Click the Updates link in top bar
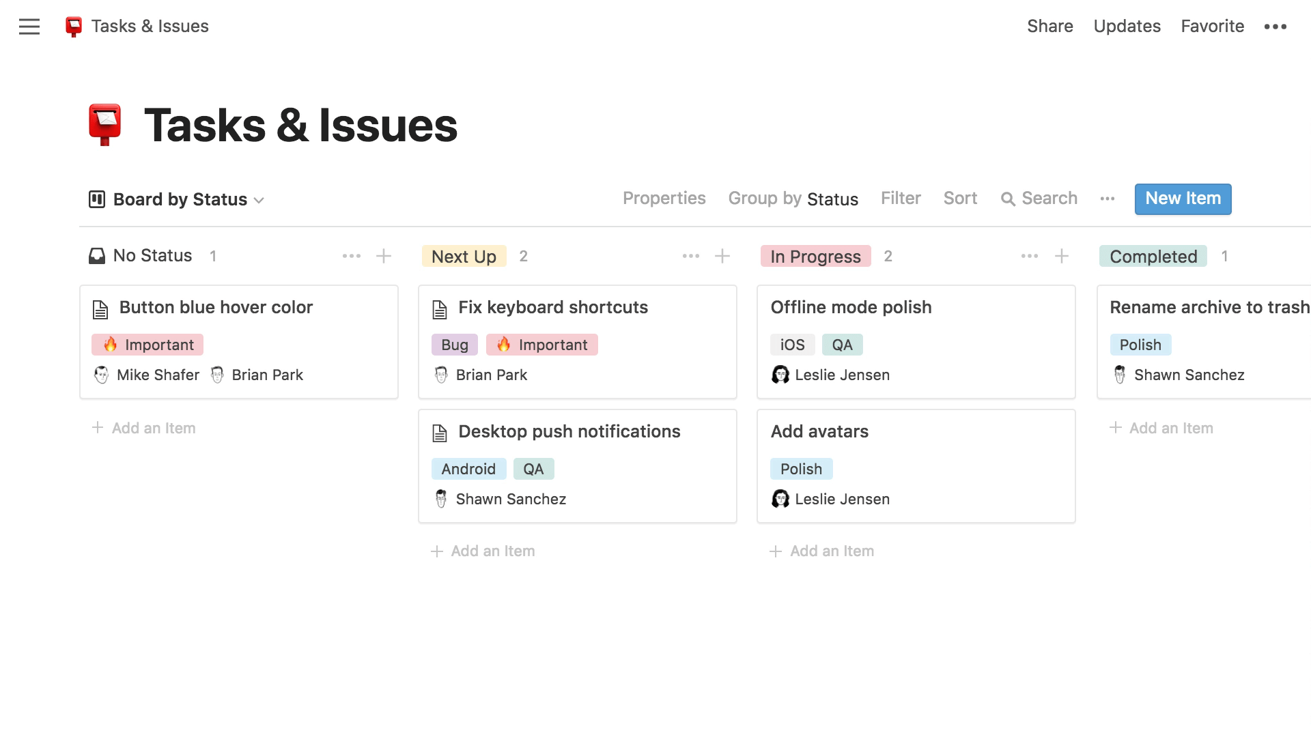Screen dimensions: 1311x737 coord(1127,26)
